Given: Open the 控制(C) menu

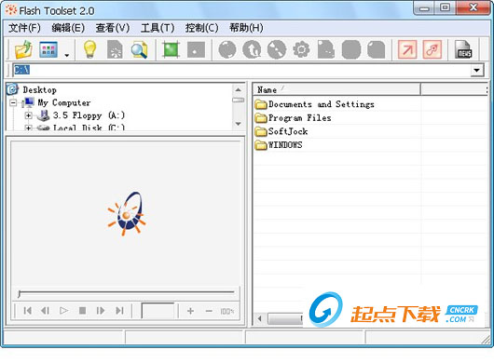Looking at the screenshot, I should click(x=201, y=28).
